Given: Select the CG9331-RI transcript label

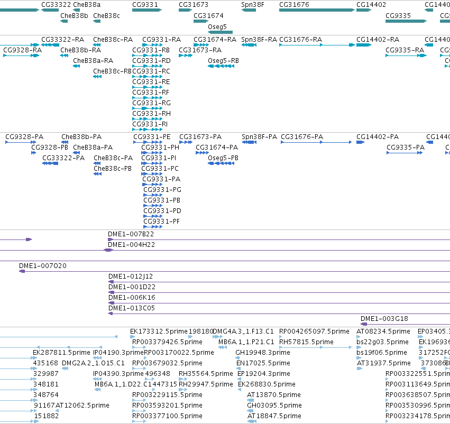Looking at the screenshot, I should point(150,124).
